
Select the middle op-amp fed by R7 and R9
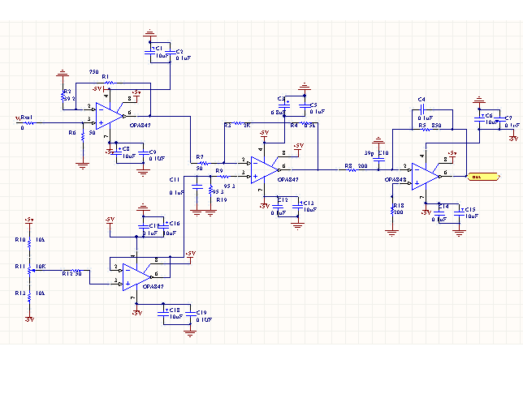point(265,169)
